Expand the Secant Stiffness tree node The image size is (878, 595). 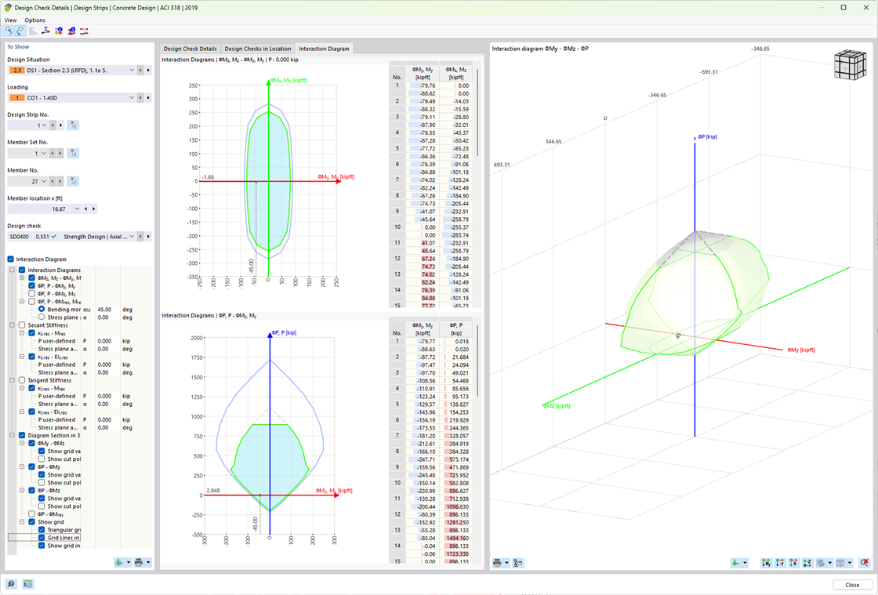click(x=12, y=325)
